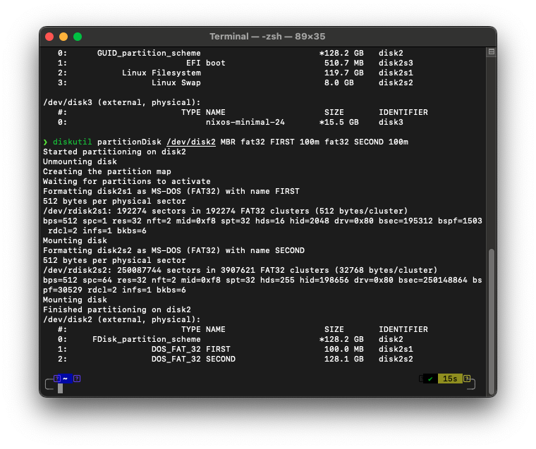
Task: Click the green diskutil command word
Action: [72, 142]
